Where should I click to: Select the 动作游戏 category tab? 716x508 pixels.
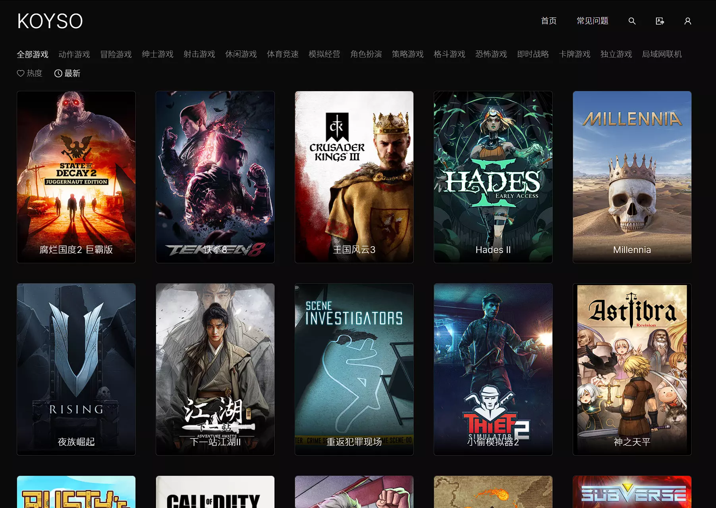(74, 54)
